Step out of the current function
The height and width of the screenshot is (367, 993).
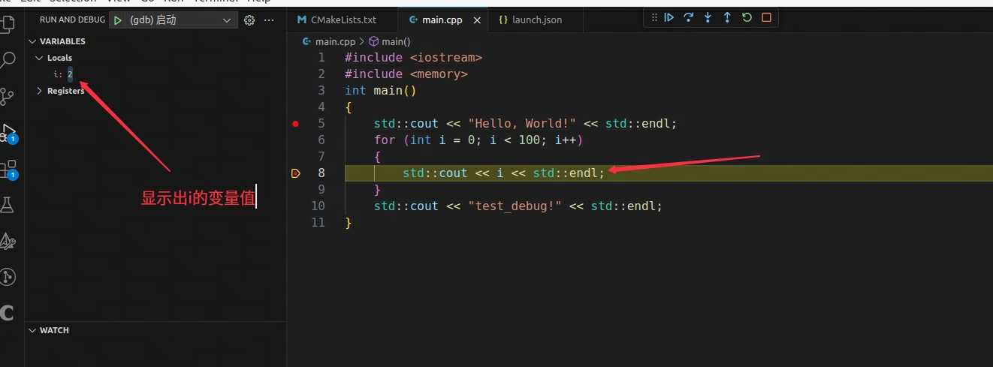coord(727,17)
